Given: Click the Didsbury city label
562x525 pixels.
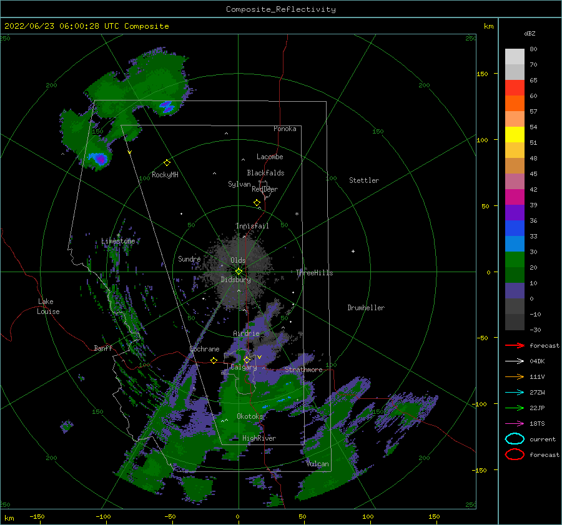Looking at the screenshot, I should (235, 280).
